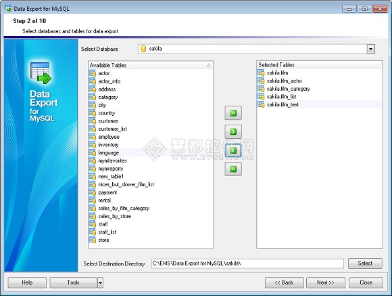Click the database icon in Select Database field
Screen dimensions: 392x296
point(143,49)
